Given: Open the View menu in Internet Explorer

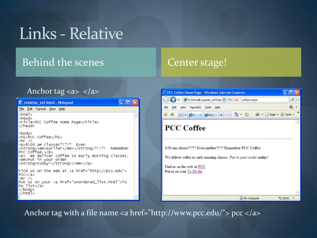Looking at the screenshot, I should (x=183, y=108).
